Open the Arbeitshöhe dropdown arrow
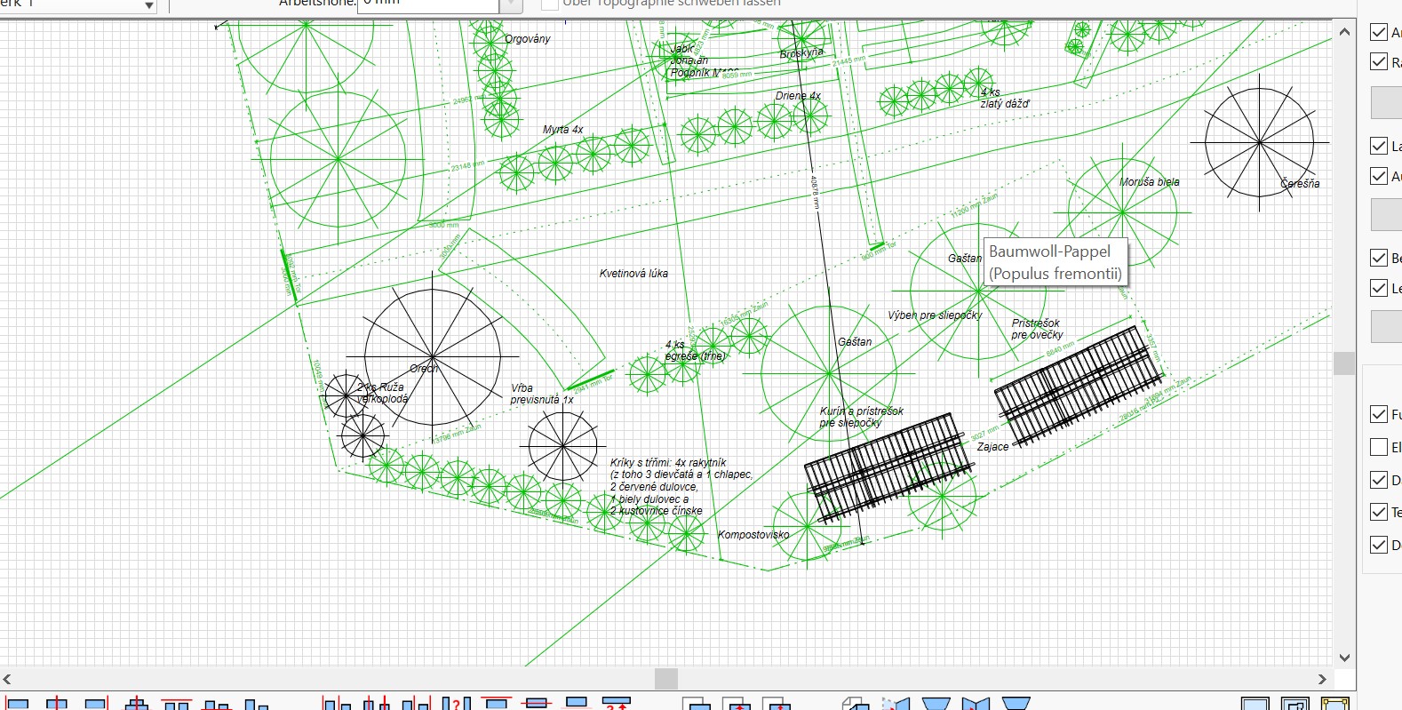Viewport: 1402px width, 710px height. pyautogui.click(x=511, y=5)
